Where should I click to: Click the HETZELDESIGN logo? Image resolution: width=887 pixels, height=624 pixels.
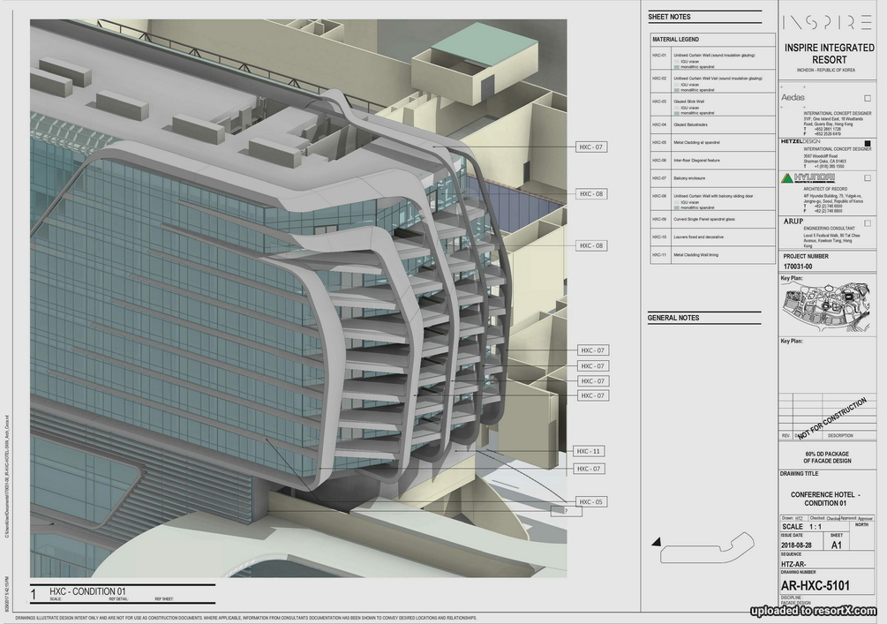801,141
